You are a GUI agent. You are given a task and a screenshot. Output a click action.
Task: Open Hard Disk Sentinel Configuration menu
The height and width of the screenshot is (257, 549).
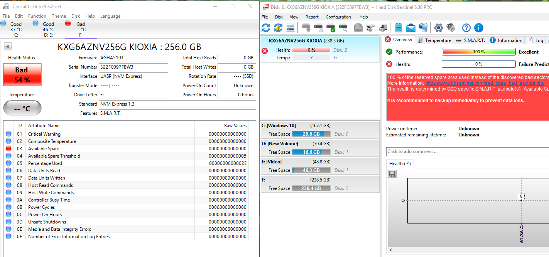point(338,17)
